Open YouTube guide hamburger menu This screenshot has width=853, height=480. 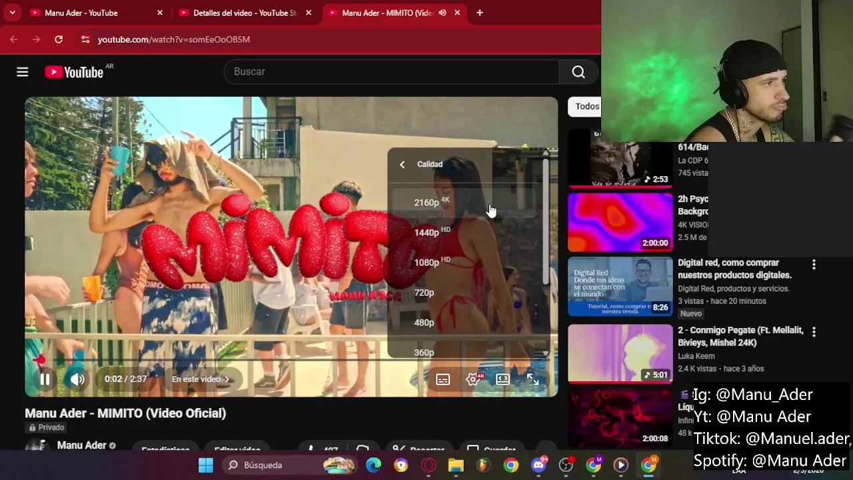point(23,72)
